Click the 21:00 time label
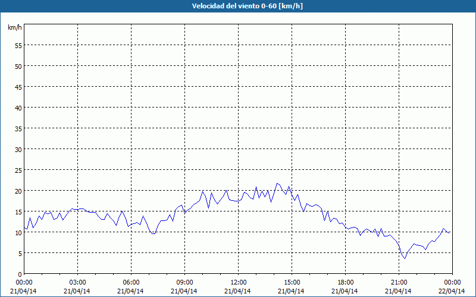This screenshot has height=297, width=476. (399, 283)
